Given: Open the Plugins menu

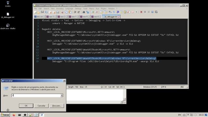Looking at the screenshot, I should coord(104,9).
